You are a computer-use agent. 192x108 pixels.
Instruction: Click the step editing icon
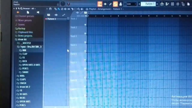pyautogui.click(x=110, y=4)
